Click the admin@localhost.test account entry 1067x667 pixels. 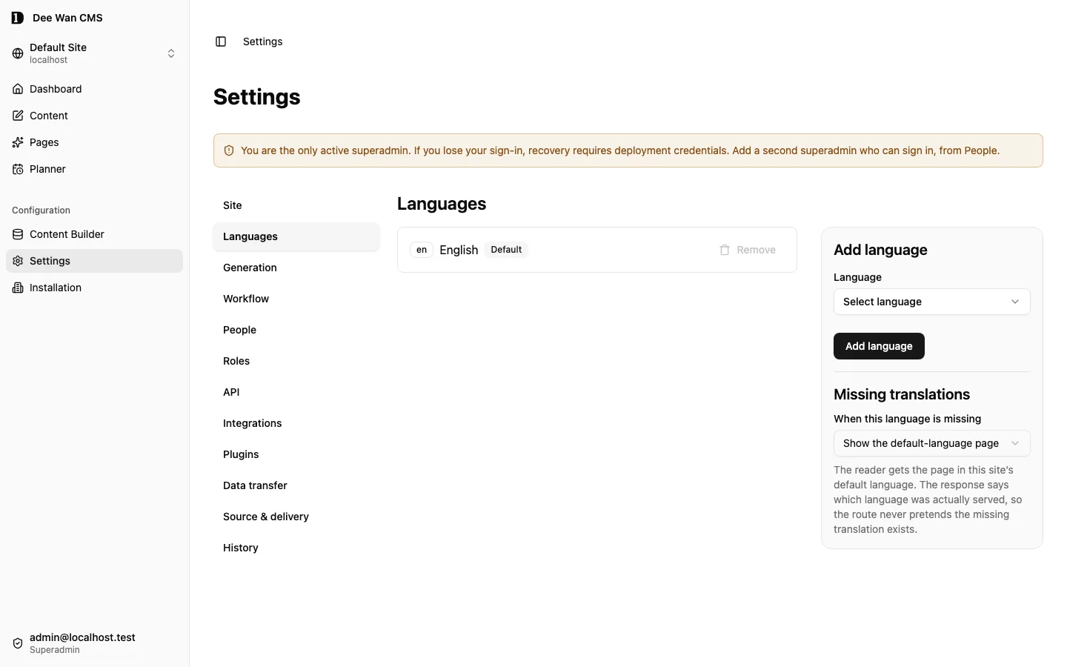point(94,643)
